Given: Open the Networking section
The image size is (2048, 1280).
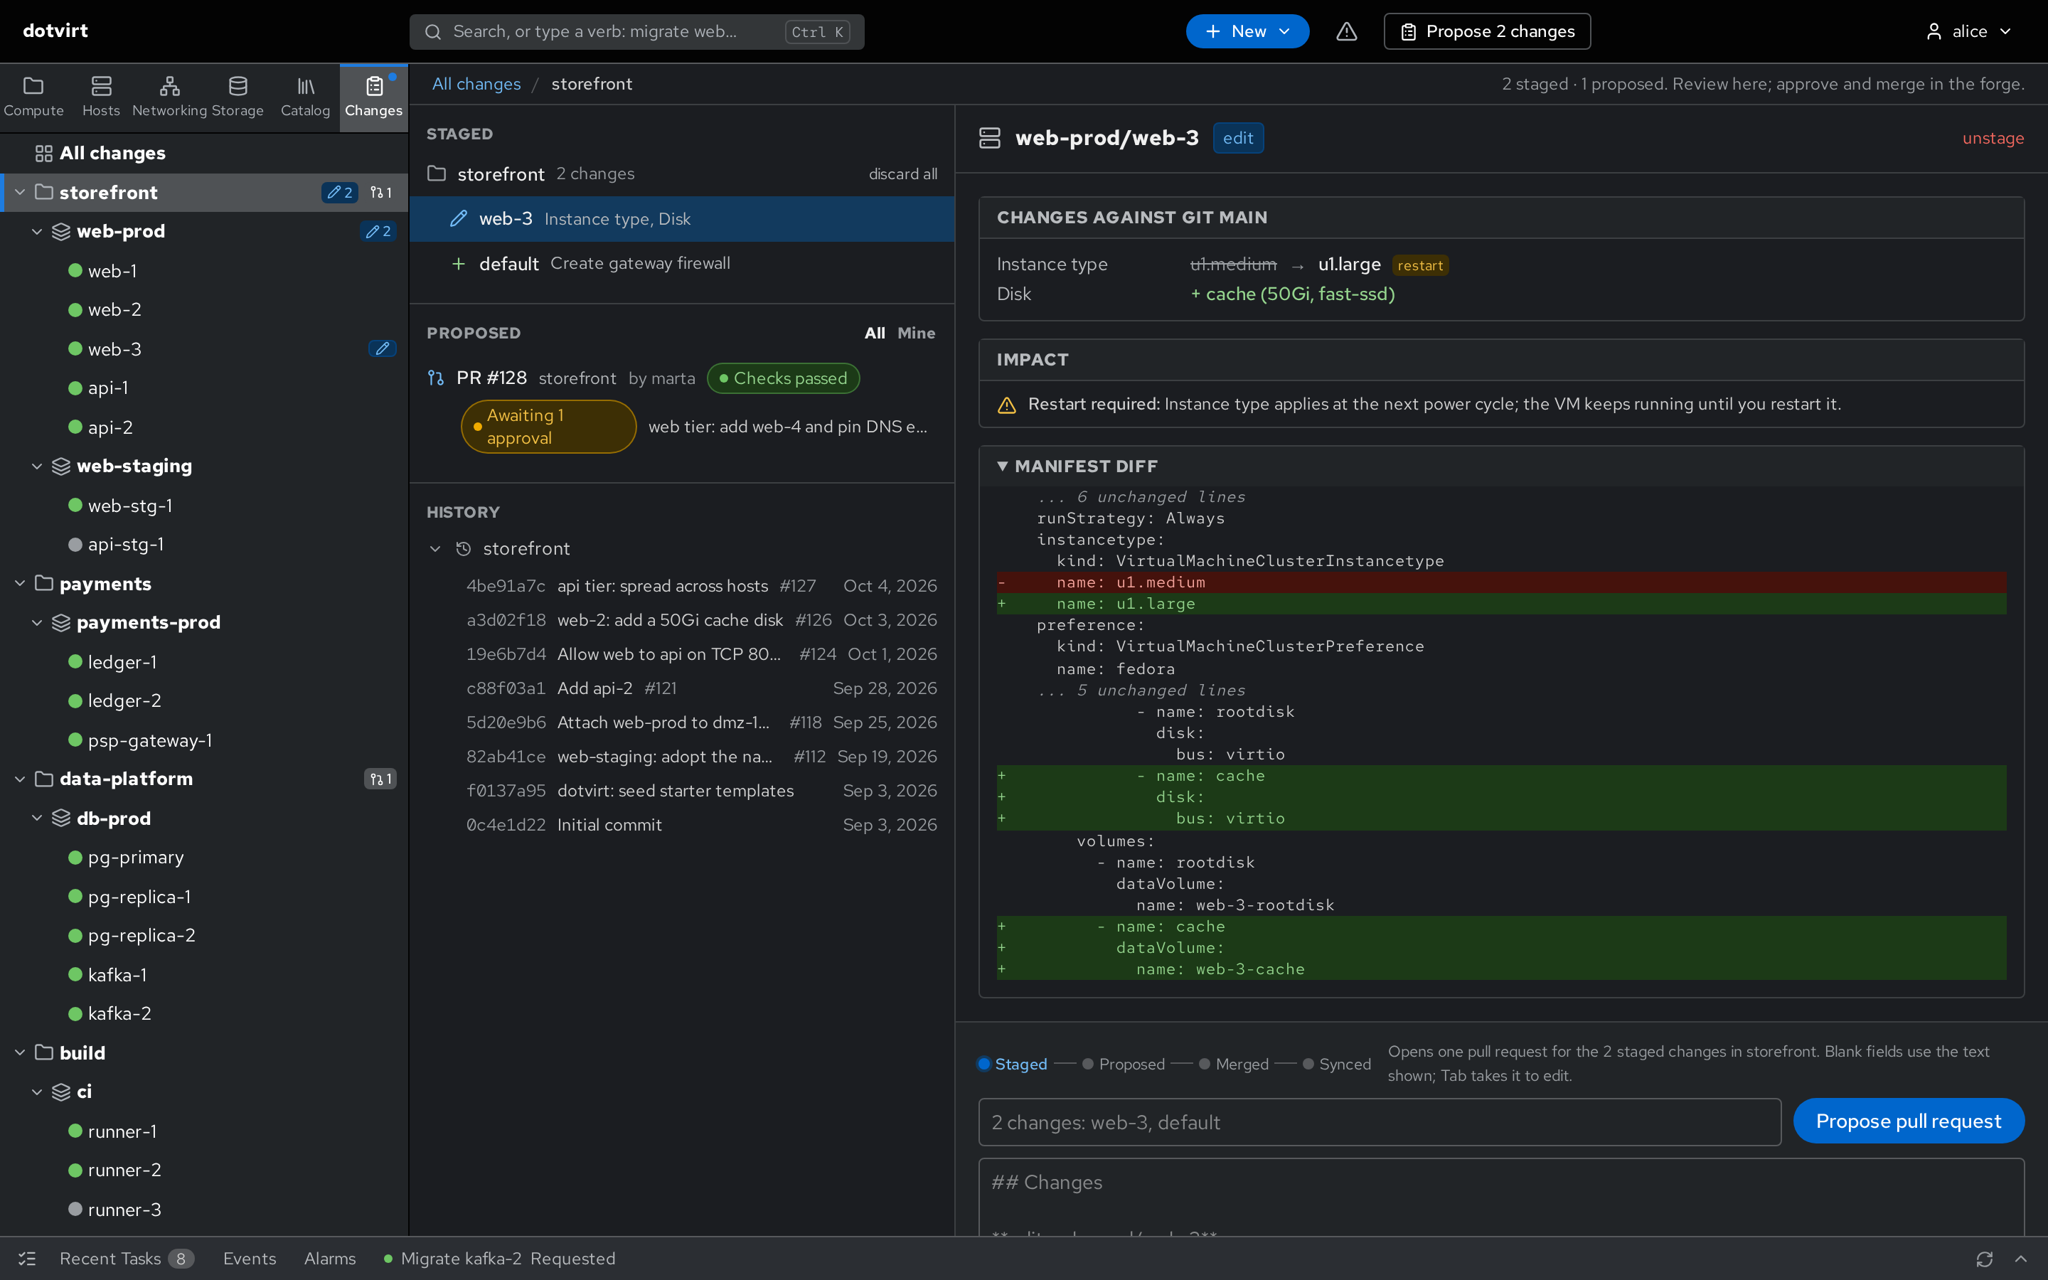Looking at the screenshot, I should coord(169,97).
